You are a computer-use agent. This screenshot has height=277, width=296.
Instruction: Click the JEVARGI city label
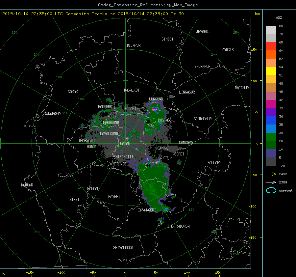[203, 32]
